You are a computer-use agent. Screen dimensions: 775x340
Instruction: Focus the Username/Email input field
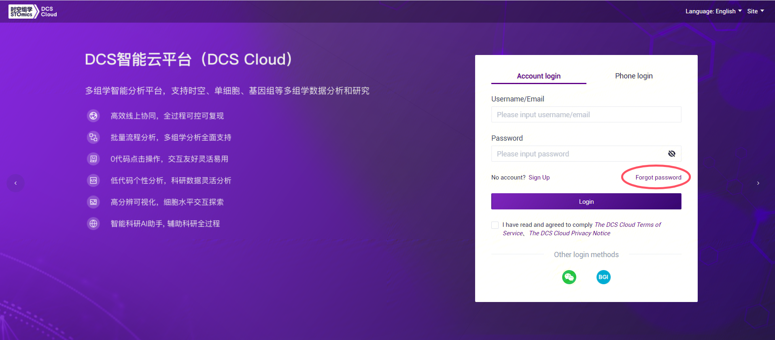coord(586,115)
